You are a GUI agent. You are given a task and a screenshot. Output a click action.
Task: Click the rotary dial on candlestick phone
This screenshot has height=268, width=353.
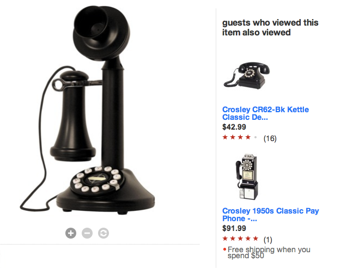97,180
